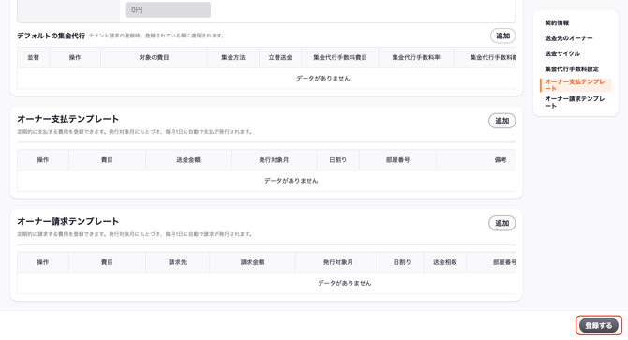The image size is (628, 340).
Task: Click the 対象の費目 column header
Action: click(155, 57)
